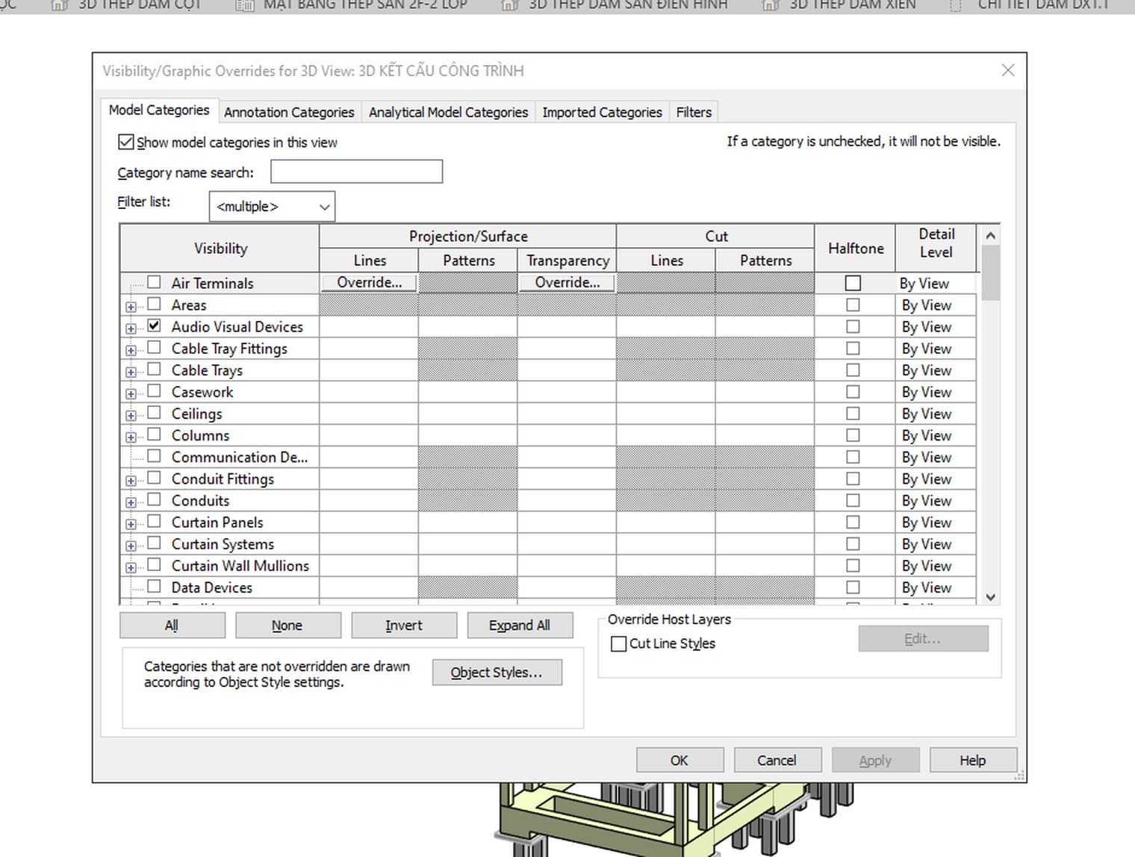Click the scroll down arrow of category list

click(x=990, y=596)
